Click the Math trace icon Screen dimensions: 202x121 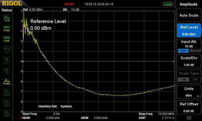pyautogui.click(x=7, y=114)
